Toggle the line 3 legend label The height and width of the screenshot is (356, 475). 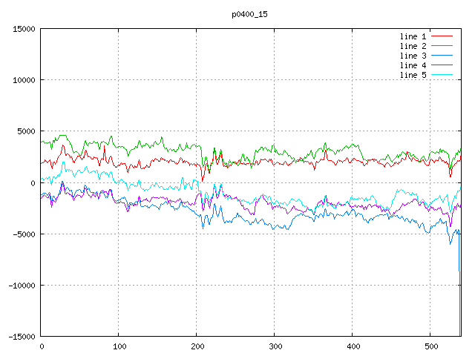pyautogui.click(x=413, y=56)
